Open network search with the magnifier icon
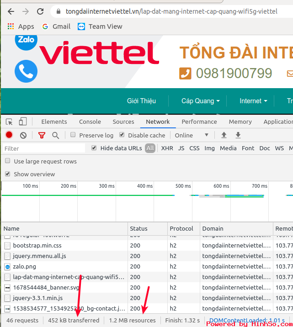 coord(55,135)
